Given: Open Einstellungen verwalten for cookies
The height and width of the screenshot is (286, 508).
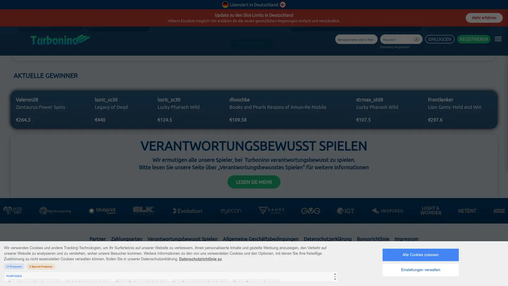Looking at the screenshot, I should coord(421,270).
